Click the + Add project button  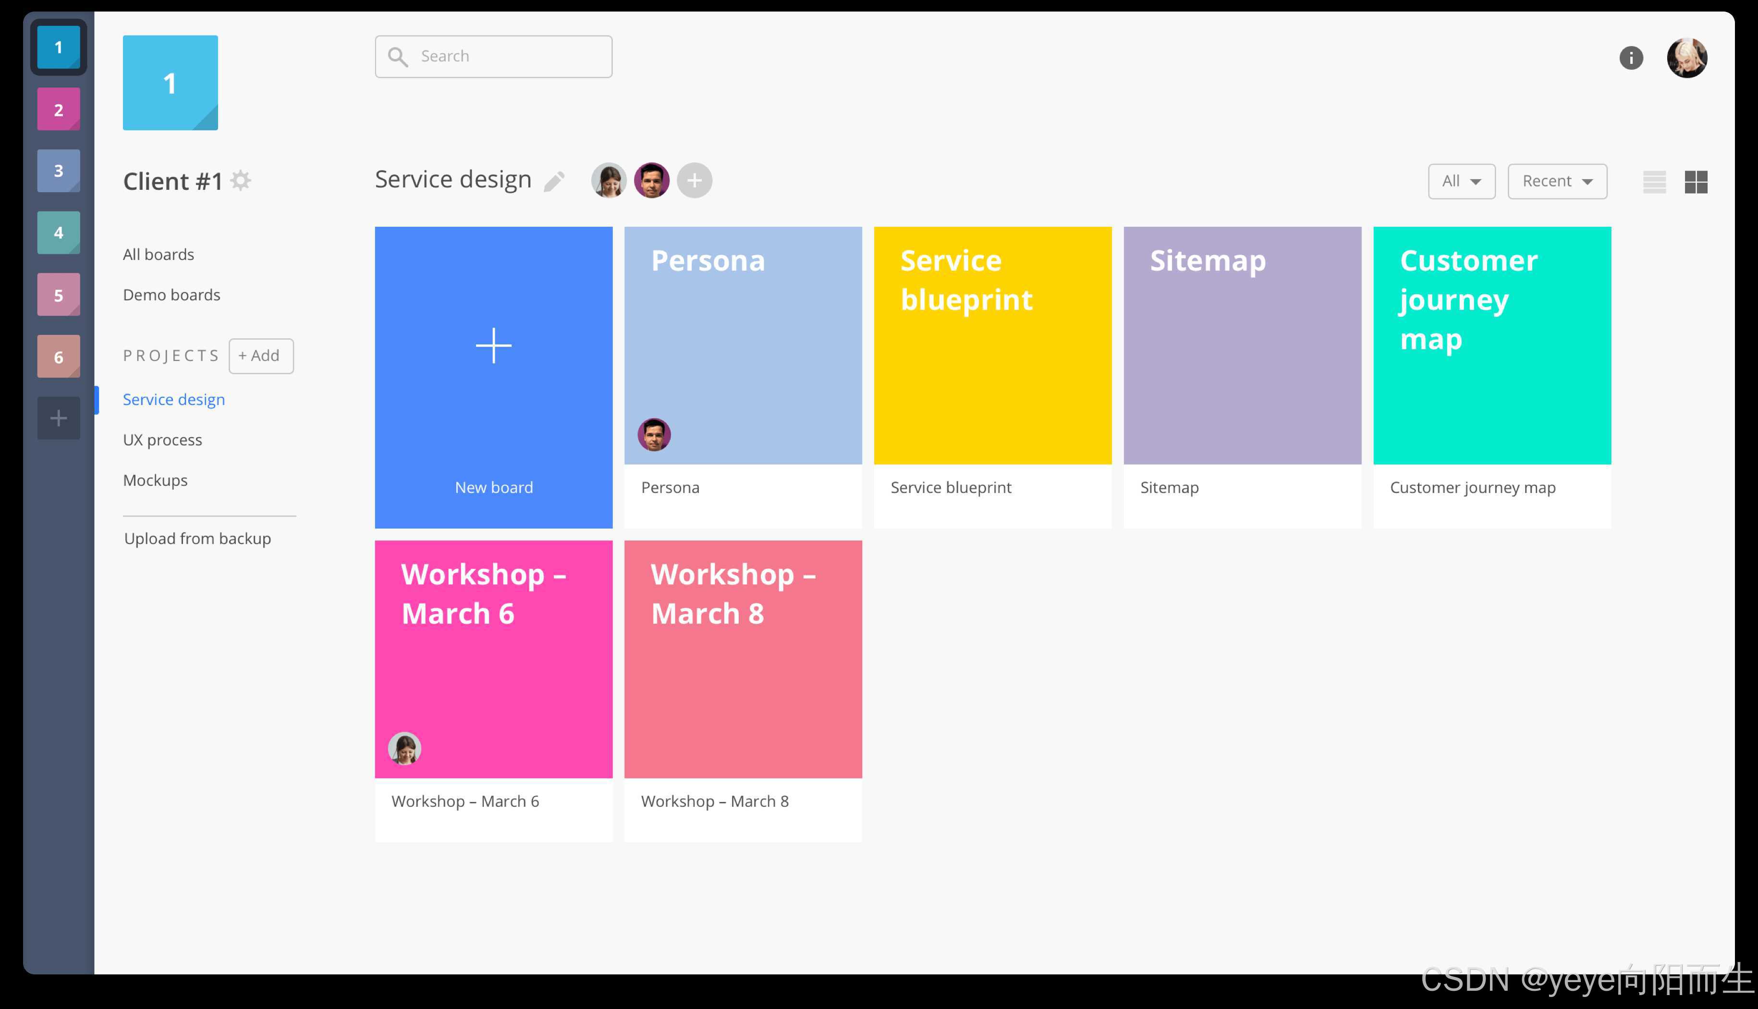[260, 356]
